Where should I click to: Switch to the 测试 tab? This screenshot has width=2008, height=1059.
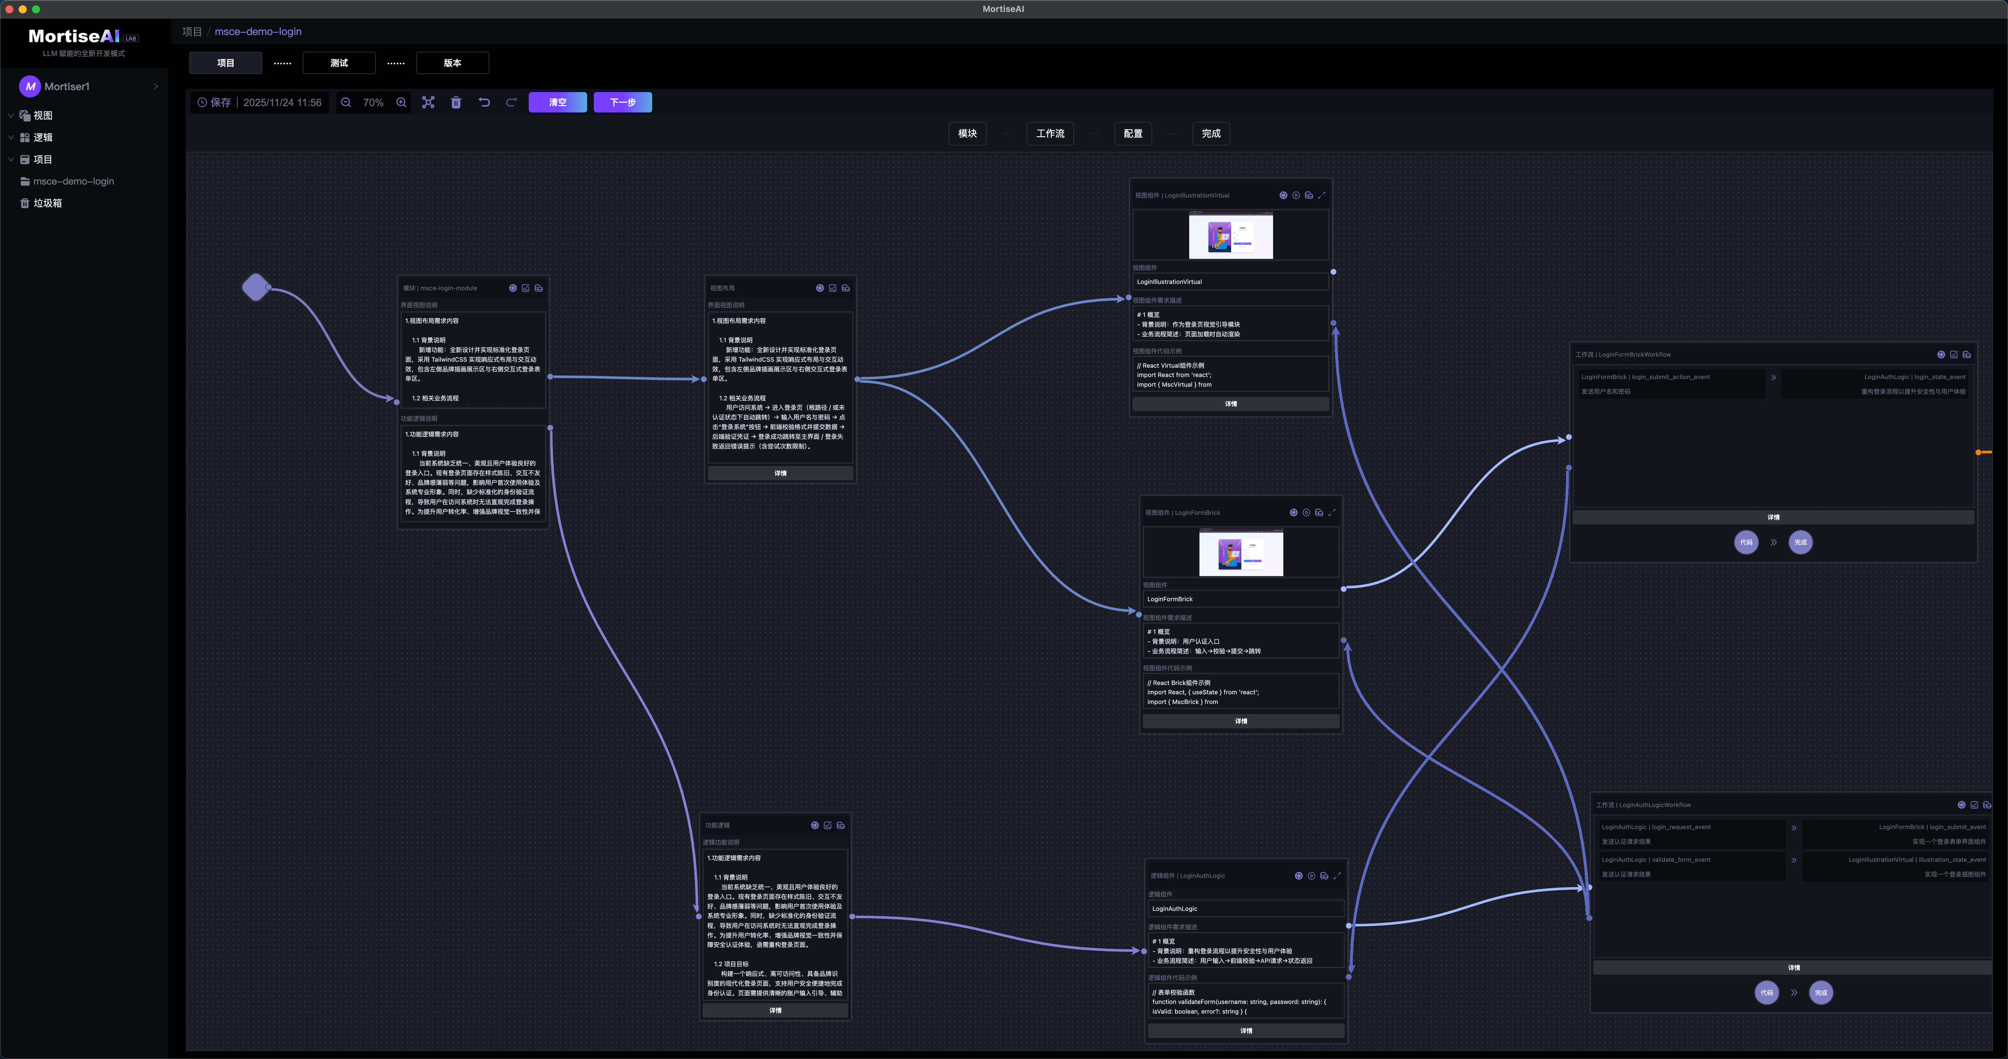click(x=339, y=63)
